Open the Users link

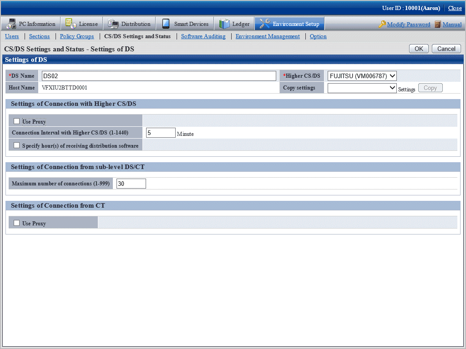[x=12, y=36]
